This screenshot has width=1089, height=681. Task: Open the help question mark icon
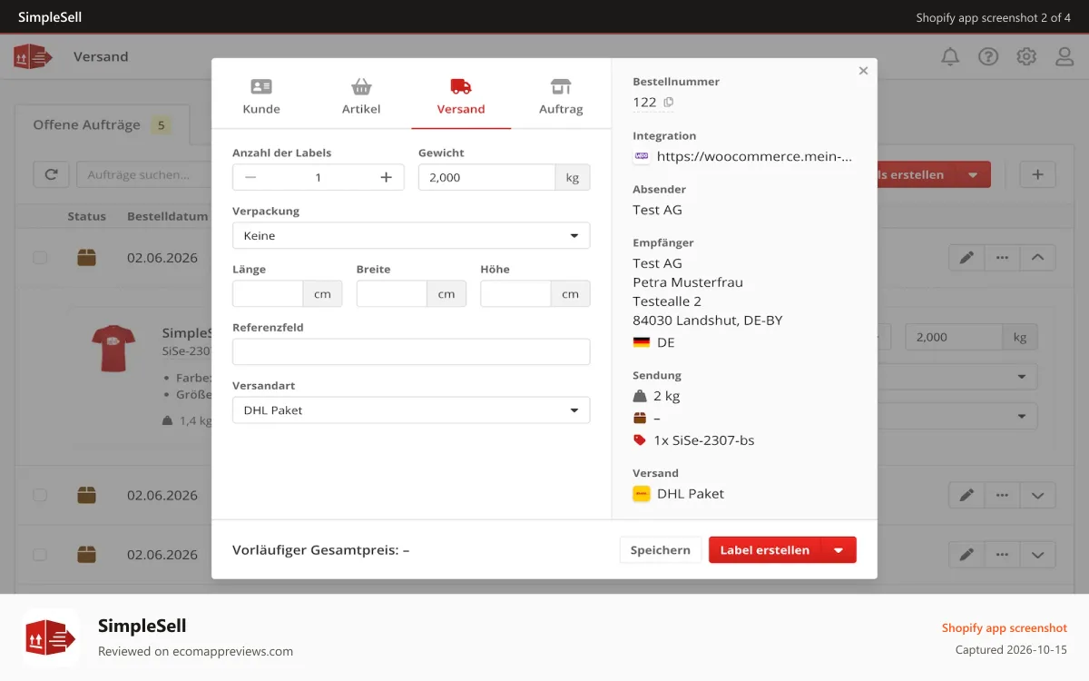click(x=988, y=56)
